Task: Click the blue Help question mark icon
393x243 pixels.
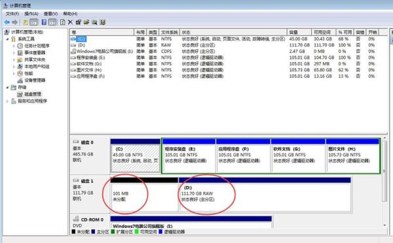Action: click(44, 22)
